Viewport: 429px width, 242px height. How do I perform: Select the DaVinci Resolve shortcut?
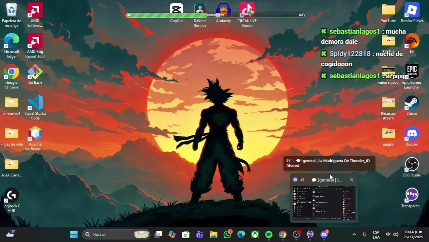200,15
